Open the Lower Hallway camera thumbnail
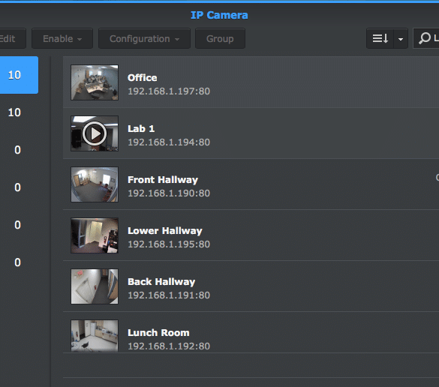Viewport: 439px width, 387px height. (95, 235)
